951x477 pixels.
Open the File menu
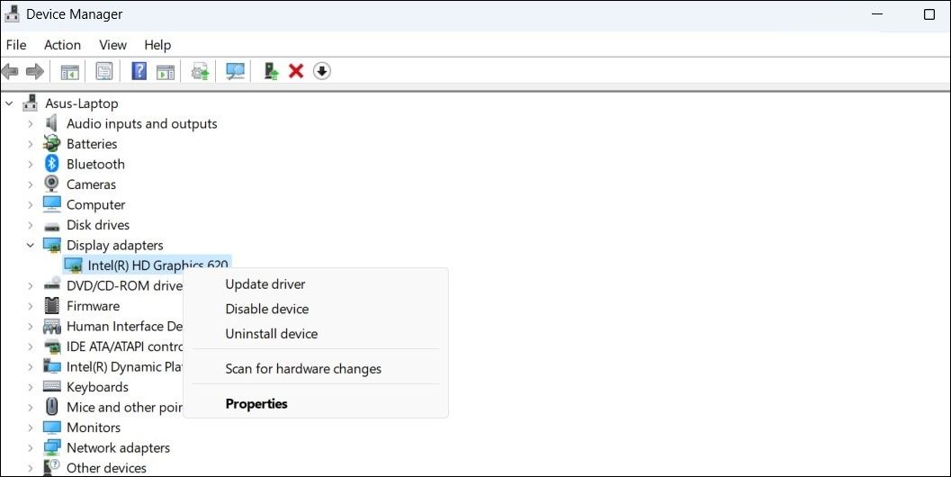[x=16, y=45]
